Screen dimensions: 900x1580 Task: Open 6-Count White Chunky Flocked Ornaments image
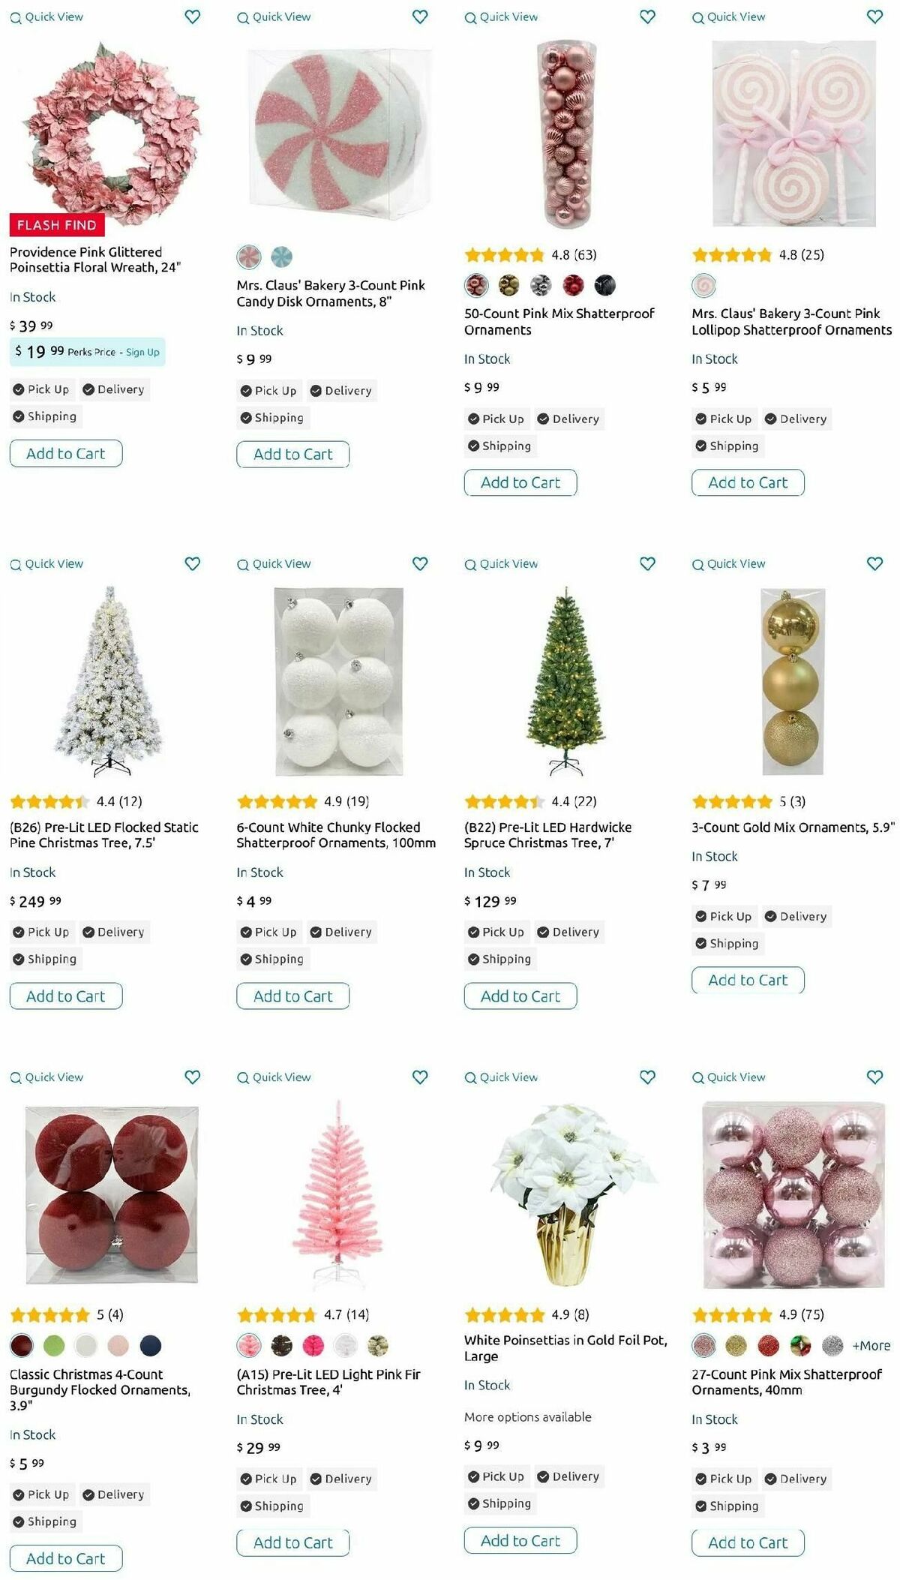coord(338,681)
